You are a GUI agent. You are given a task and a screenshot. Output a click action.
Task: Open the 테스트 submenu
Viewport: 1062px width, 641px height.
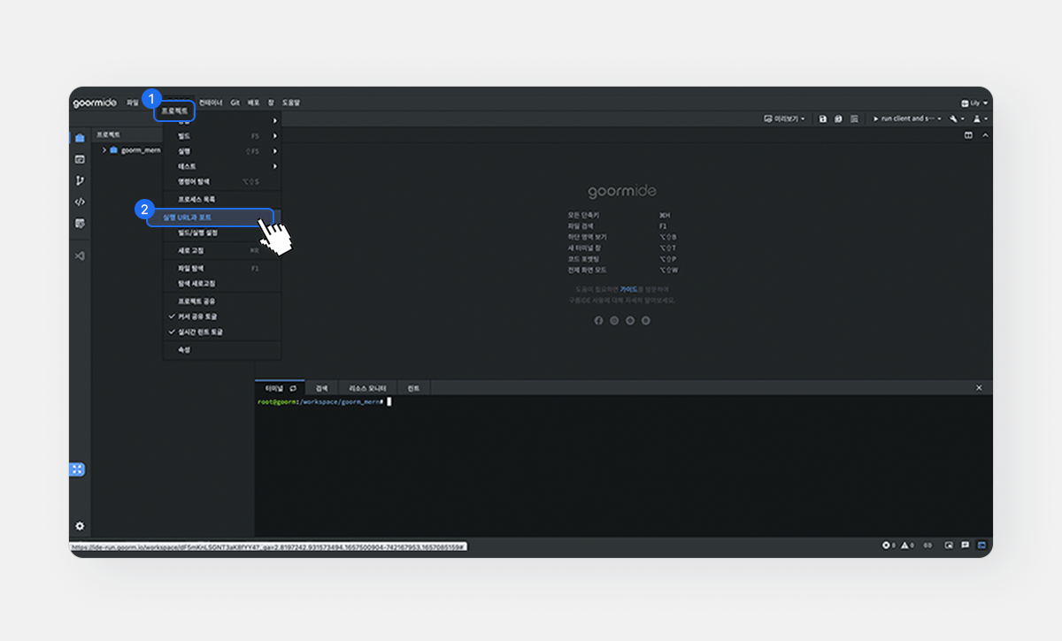click(x=222, y=166)
